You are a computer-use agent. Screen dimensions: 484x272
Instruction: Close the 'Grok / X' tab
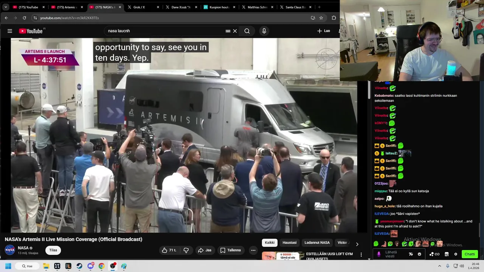click(158, 7)
